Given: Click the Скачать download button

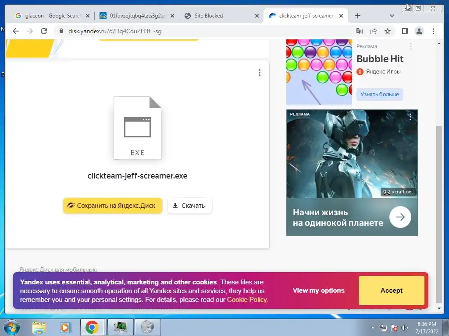Looking at the screenshot, I should pyautogui.click(x=189, y=206).
